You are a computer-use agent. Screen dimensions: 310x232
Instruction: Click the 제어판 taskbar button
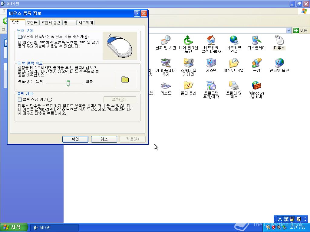[55, 228]
